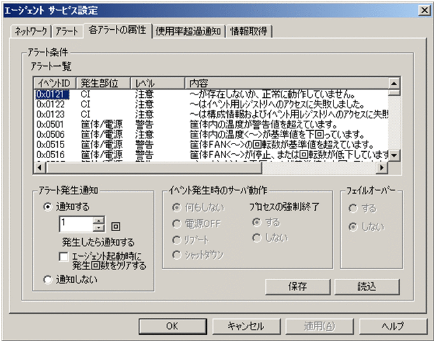Screen dimensions: 436x343
Task: Open the 使用率超過通知 tab
Action: 188,31
